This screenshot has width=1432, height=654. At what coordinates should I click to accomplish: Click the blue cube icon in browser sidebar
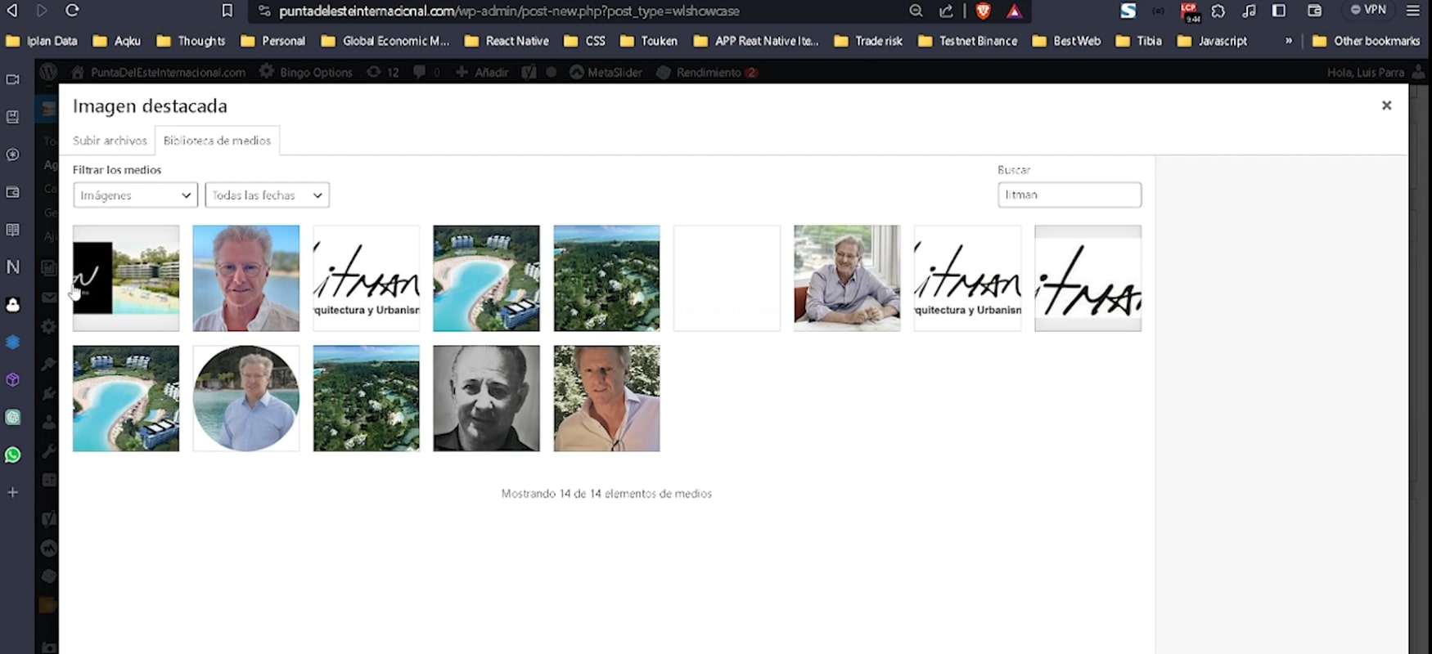click(x=13, y=342)
